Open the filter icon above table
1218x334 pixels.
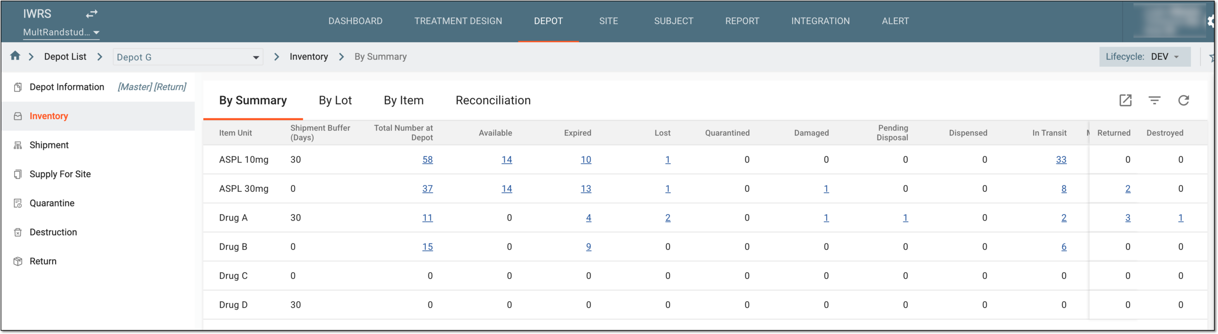(1155, 100)
